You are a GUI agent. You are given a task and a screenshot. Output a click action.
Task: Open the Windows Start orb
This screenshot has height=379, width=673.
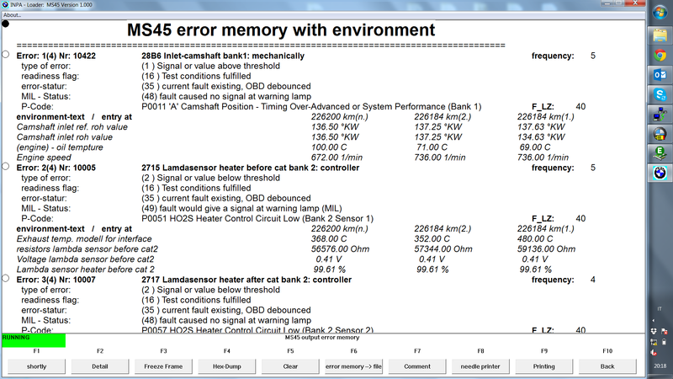tap(660, 12)
